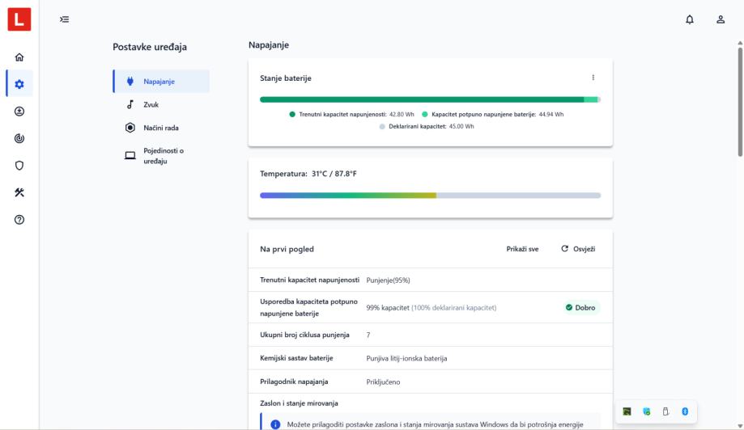Open the Home page in sidebar
The image size is (744, 430).
[x=19, y=57]
